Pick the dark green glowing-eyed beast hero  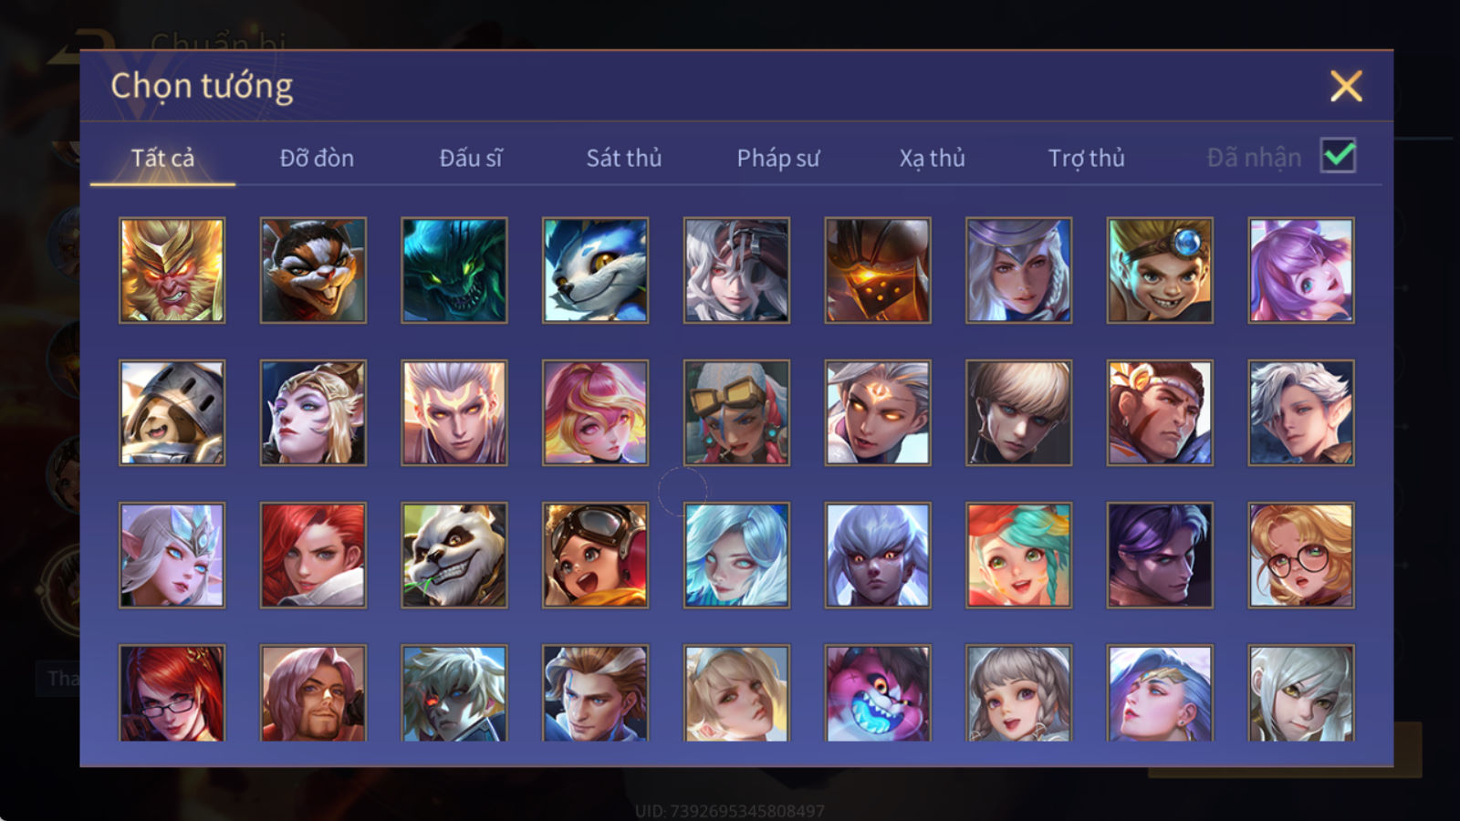tap(454, 270)
